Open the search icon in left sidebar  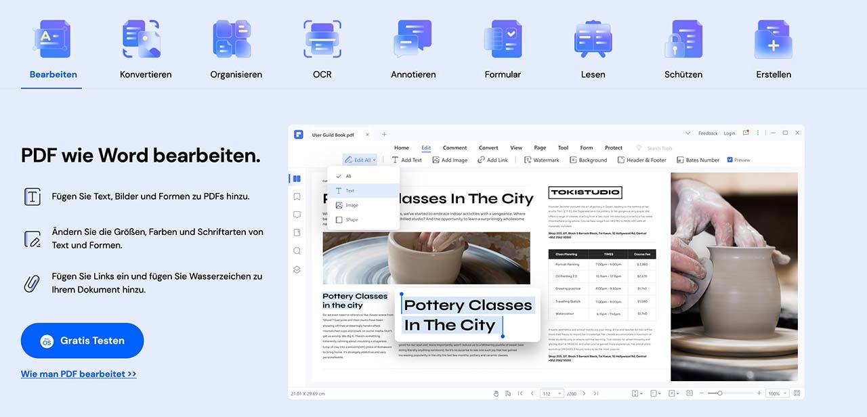(297, 250)
